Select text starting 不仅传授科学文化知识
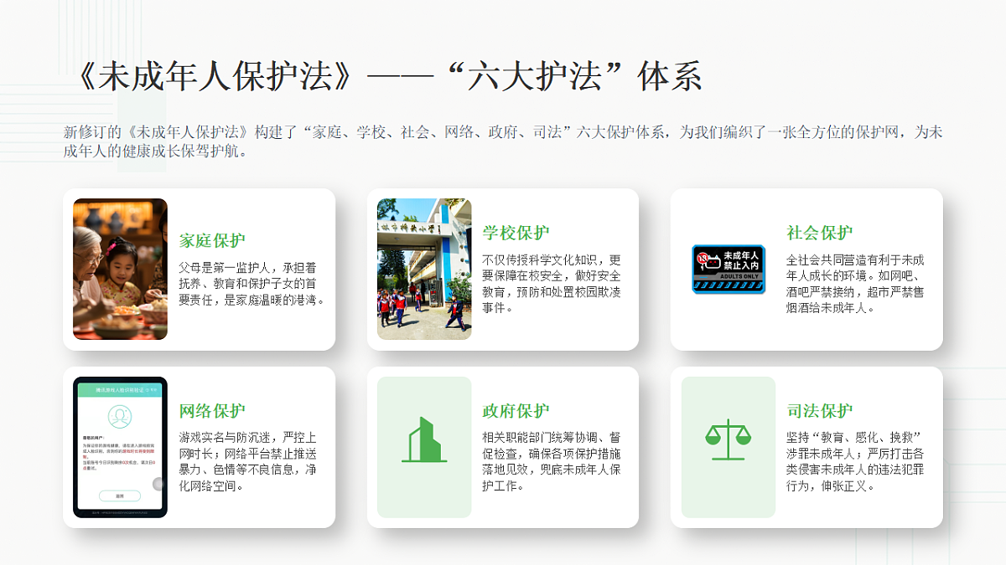This screenshot has width=1006, height=565. pos(552,284)
